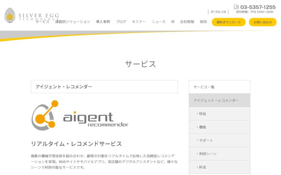Open the 課題別ソリューション menu
The width and height of the screenshot is (281, 175).
(72, 22)
